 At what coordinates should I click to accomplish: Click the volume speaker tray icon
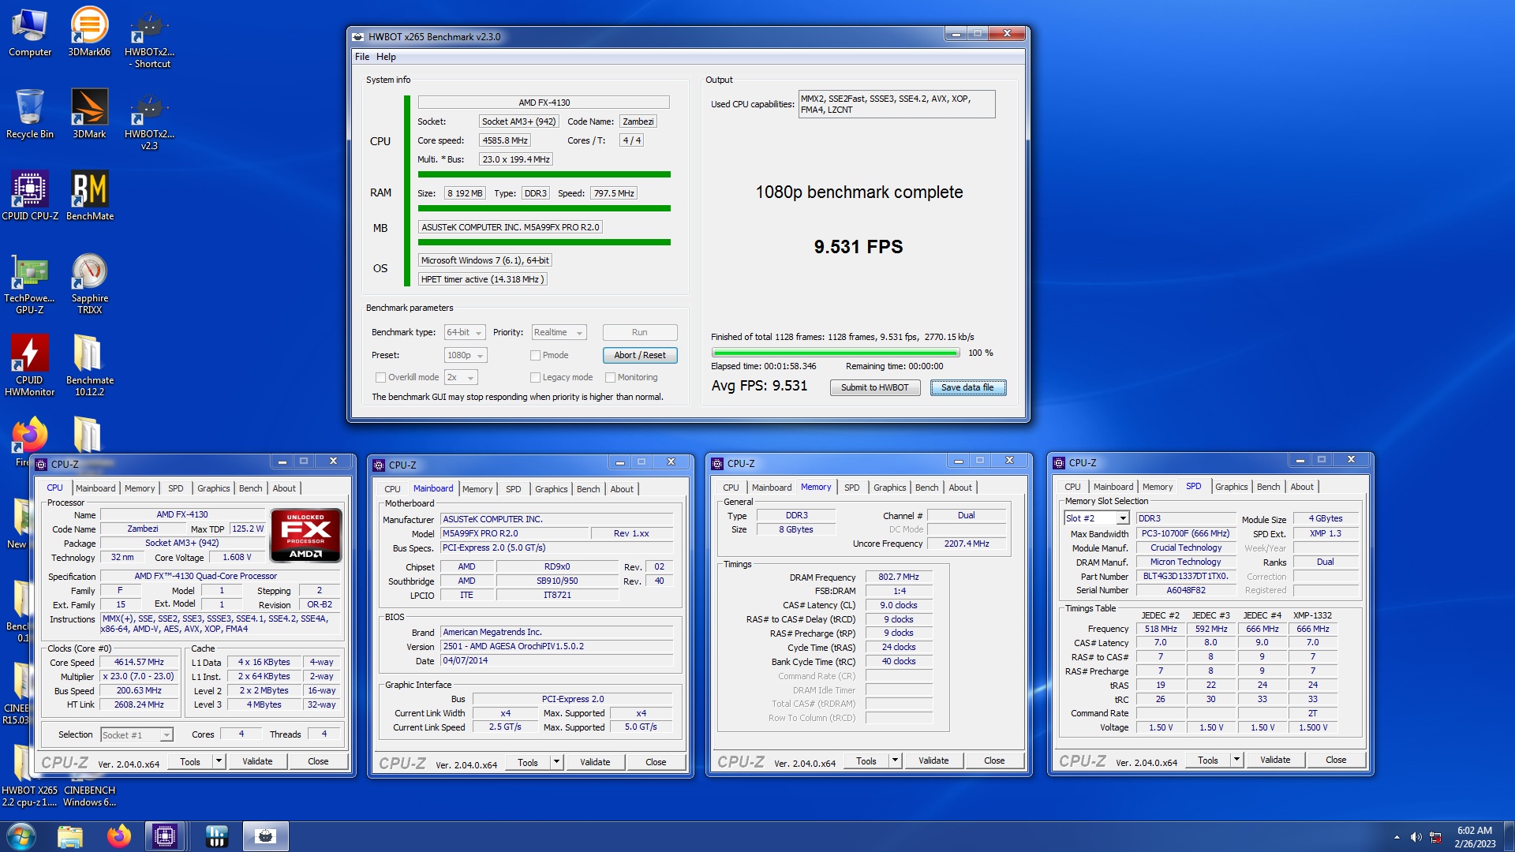(x=1416, y=837)
